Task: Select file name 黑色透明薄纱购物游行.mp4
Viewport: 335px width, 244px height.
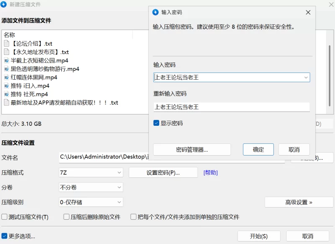Action: tap(45, 69)
